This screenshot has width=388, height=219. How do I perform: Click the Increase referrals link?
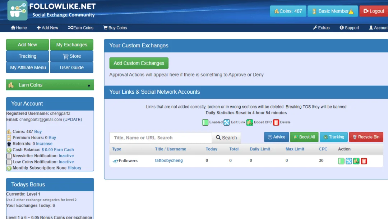click(44, 144)
